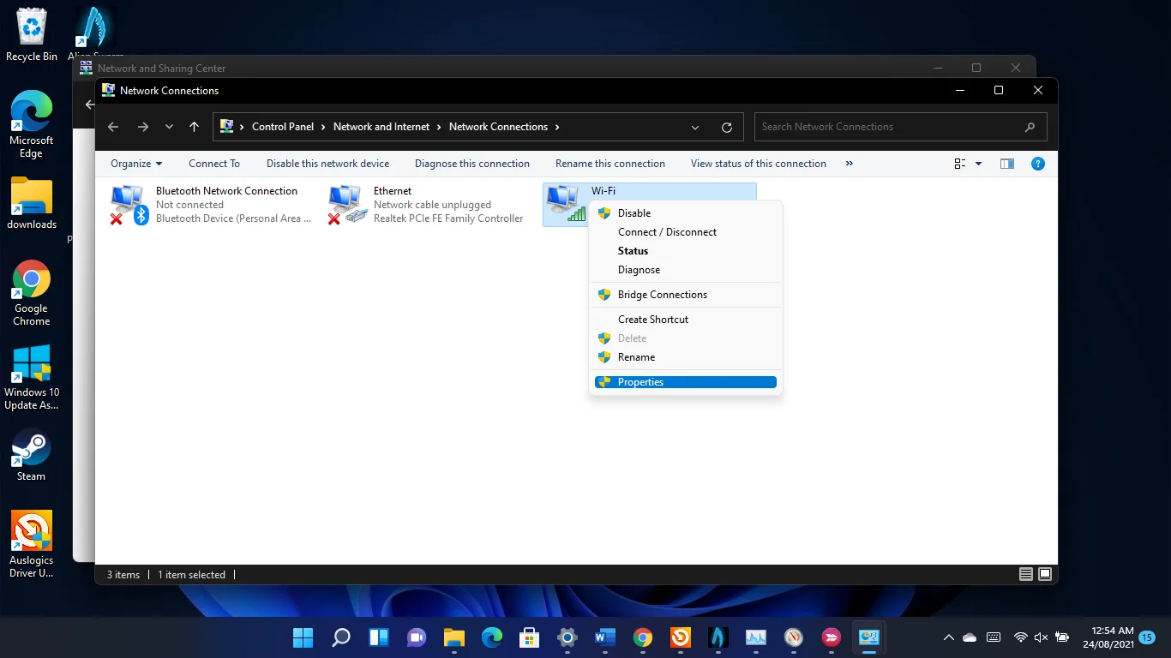Open the address bar history dropdown
This screenshot has height=658, width=1171.
coord(694,127)
